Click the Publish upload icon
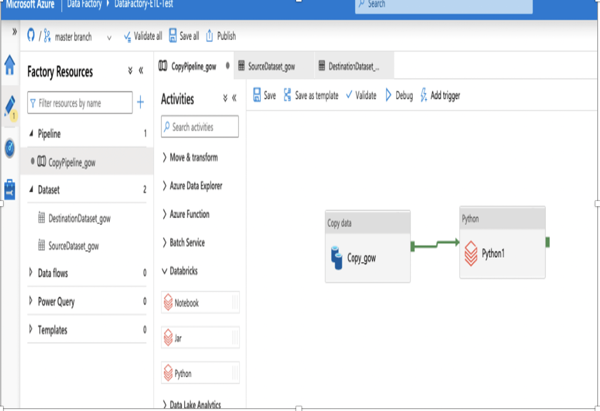Viewport: 600px width, 411px height. (209, 36)
